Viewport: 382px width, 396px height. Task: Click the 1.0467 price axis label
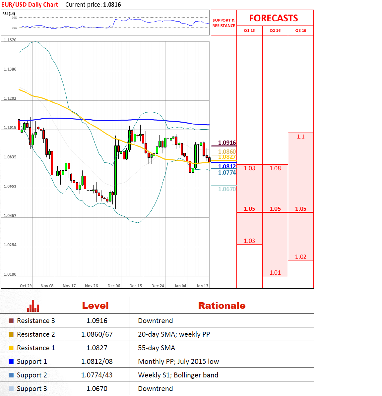pyautogui.click(x=10, y=216)
